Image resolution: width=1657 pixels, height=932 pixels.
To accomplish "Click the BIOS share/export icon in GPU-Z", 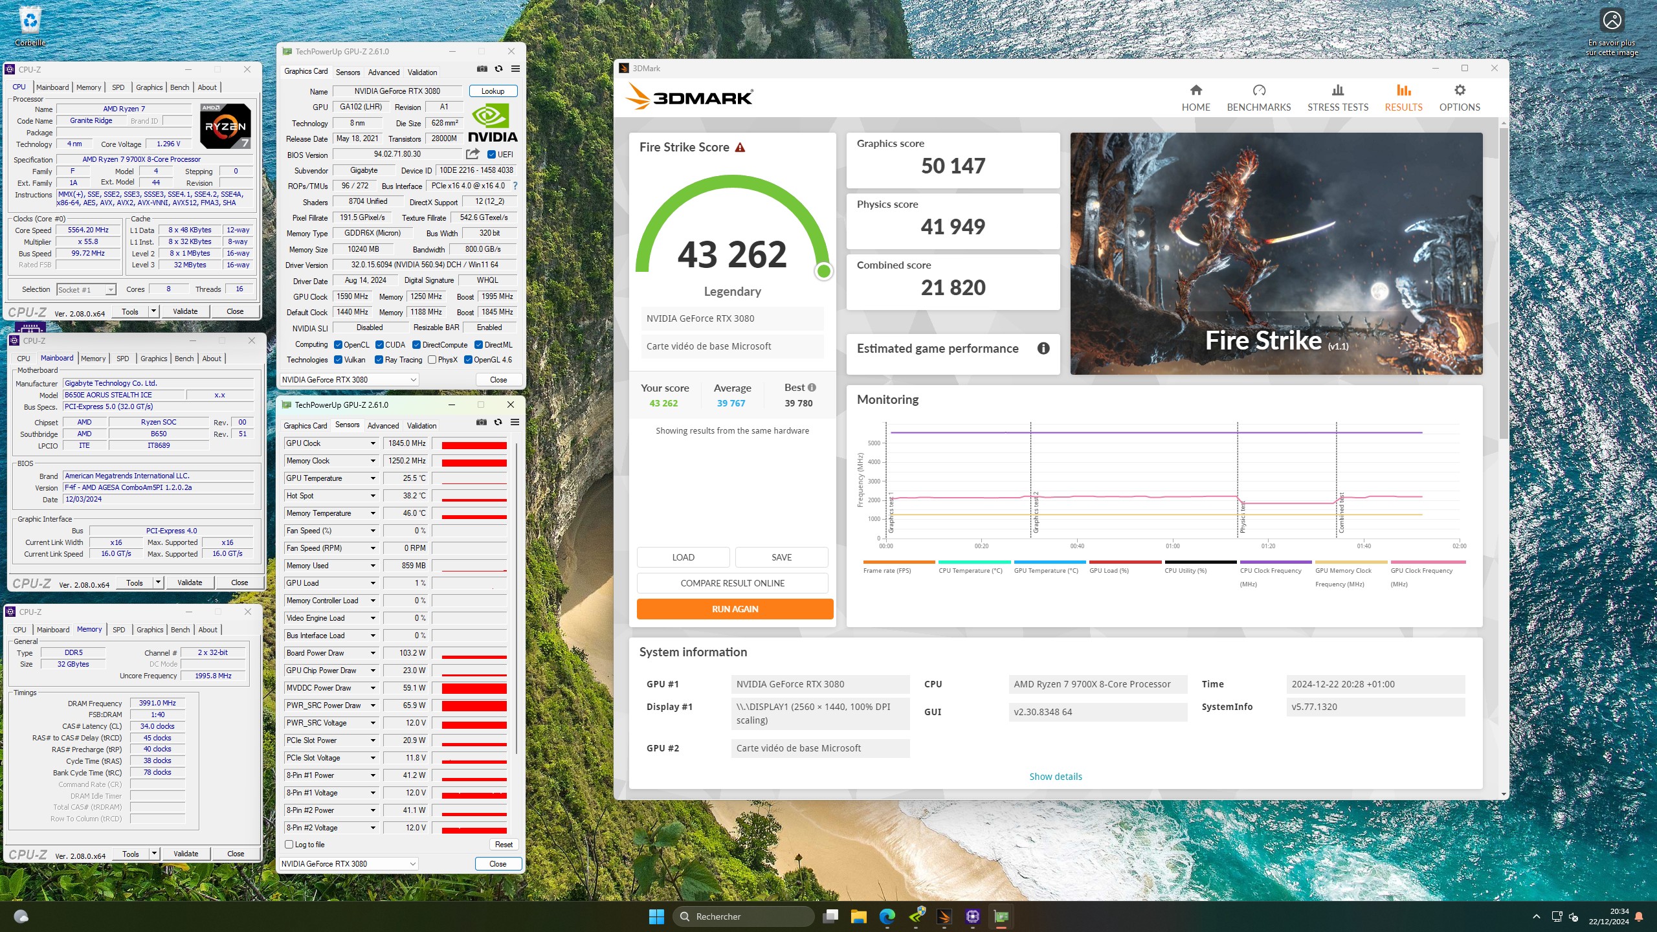I will pos(473,154).
